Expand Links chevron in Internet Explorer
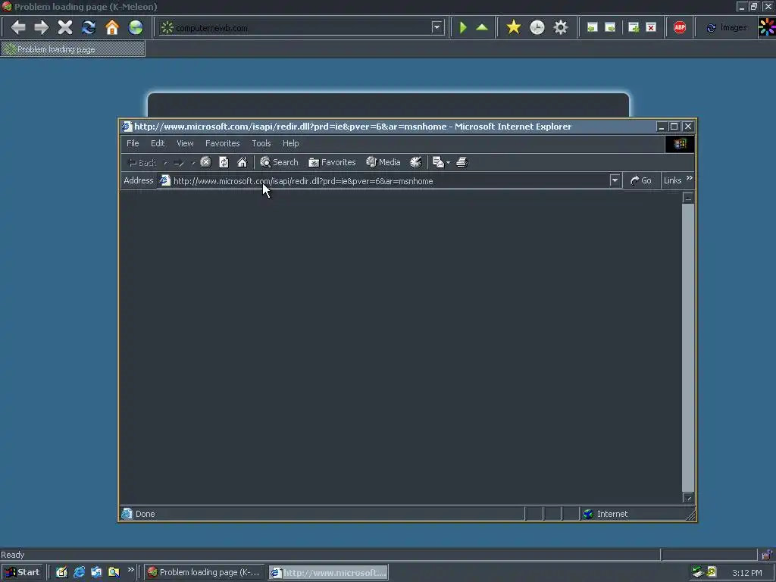 click(x=690, y=178)
